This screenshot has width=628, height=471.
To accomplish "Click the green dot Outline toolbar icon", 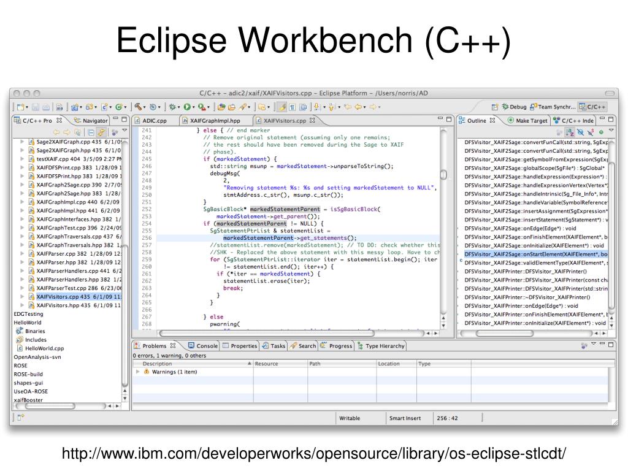I will pyautogui.click(x=601, y=132).
